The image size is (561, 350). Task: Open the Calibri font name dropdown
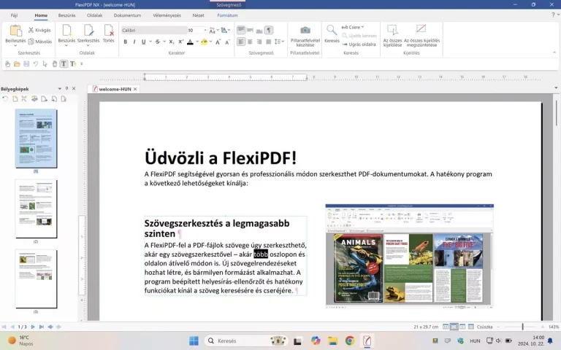(154, 31)
